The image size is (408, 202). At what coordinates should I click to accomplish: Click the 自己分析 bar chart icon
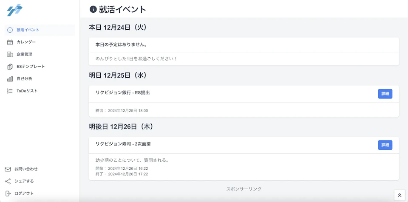(x=10, y=79)
